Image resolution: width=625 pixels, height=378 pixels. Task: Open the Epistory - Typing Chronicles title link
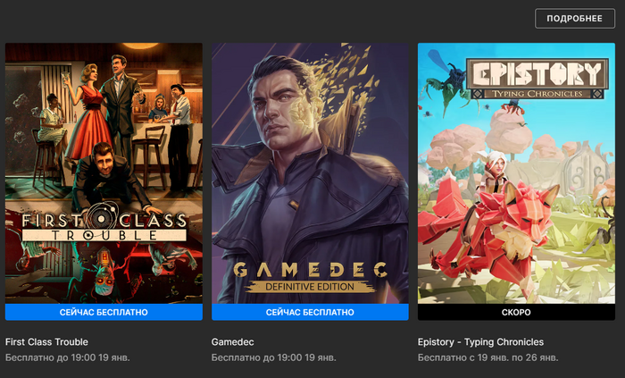(480, 341)
